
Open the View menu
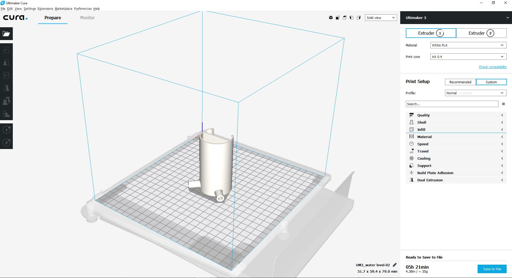click(x=18, y=9)
